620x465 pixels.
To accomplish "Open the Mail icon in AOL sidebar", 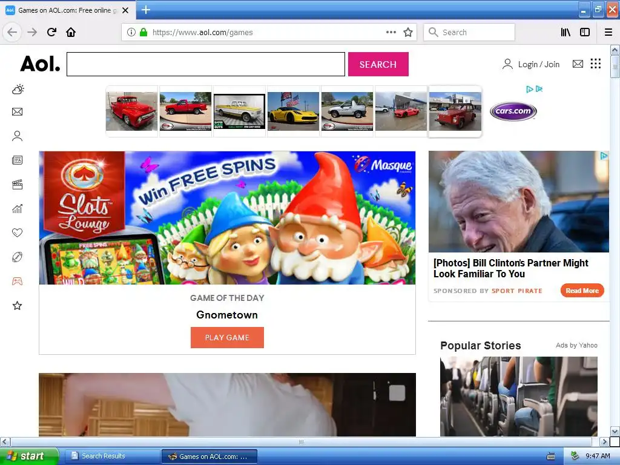I will (x=17, y=112).
